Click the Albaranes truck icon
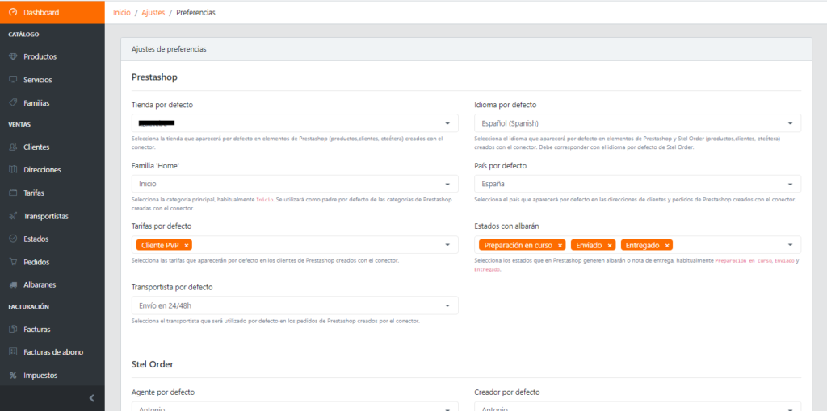 click(x=13, y=284)
